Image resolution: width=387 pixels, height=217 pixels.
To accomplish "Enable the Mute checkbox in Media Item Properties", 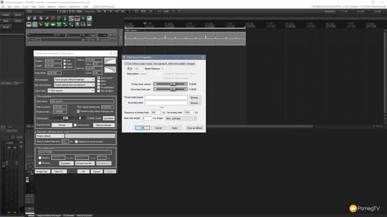I will (x=99, y=81).
